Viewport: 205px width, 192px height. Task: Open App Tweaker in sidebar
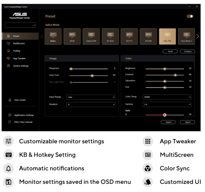pos(19,58)
